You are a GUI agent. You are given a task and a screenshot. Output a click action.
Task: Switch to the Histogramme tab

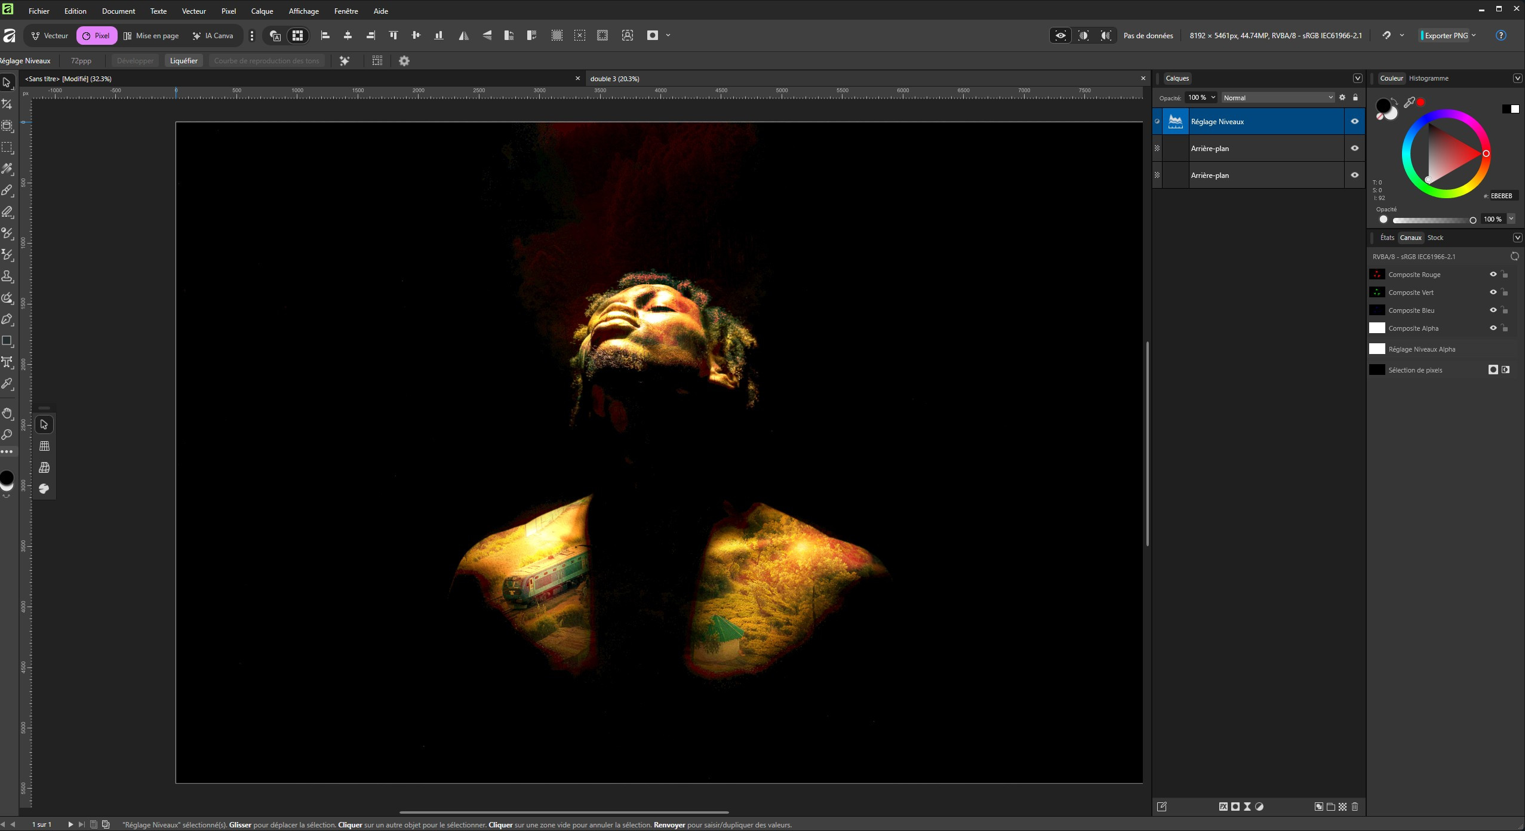click(x=1428, y=78)
